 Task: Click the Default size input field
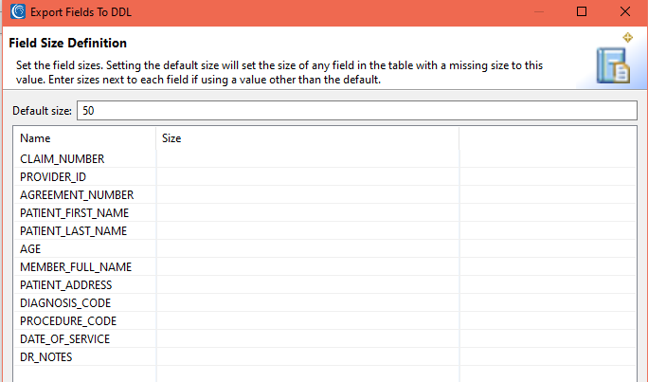click(357, 110)
